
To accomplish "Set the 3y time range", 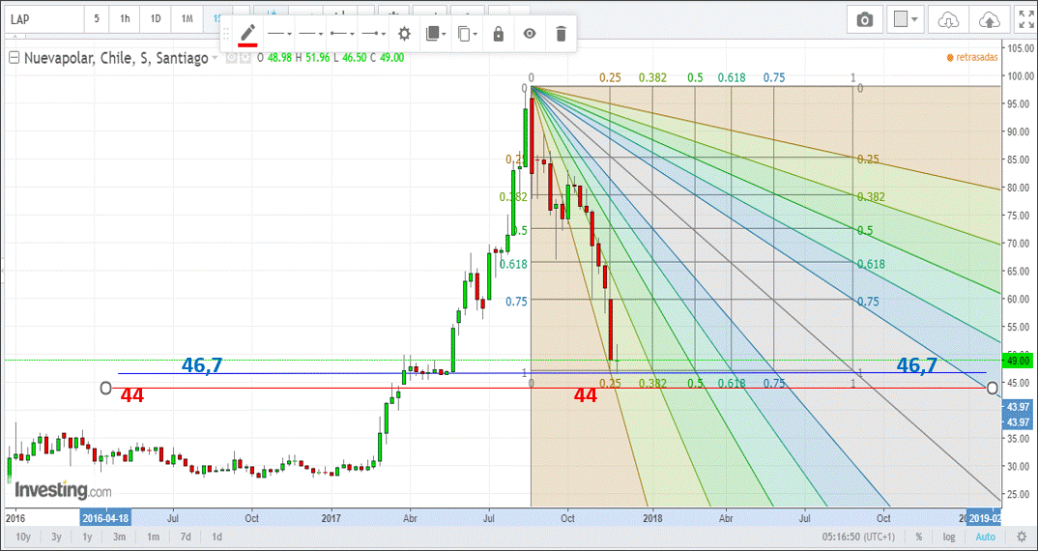I will tap(56, 537).
